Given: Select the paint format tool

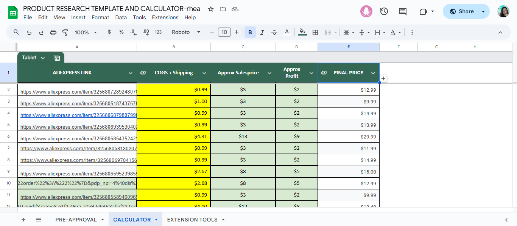Looking at the screenshot, I should 65,32.
